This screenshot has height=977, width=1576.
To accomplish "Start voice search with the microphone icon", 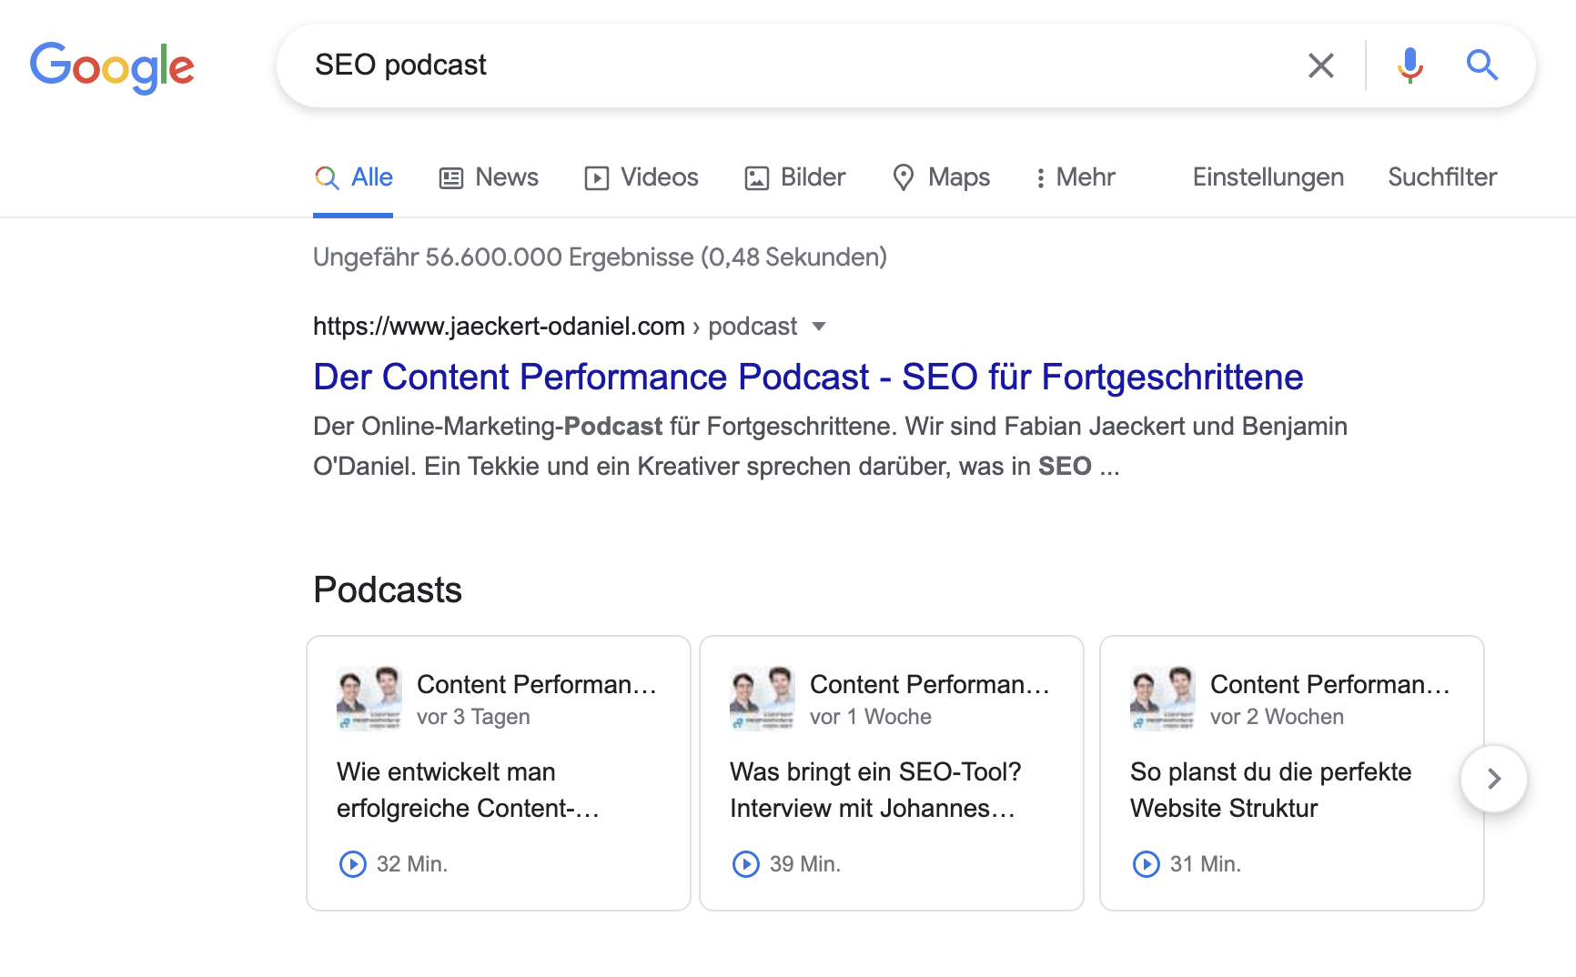I will [1409, 65].
